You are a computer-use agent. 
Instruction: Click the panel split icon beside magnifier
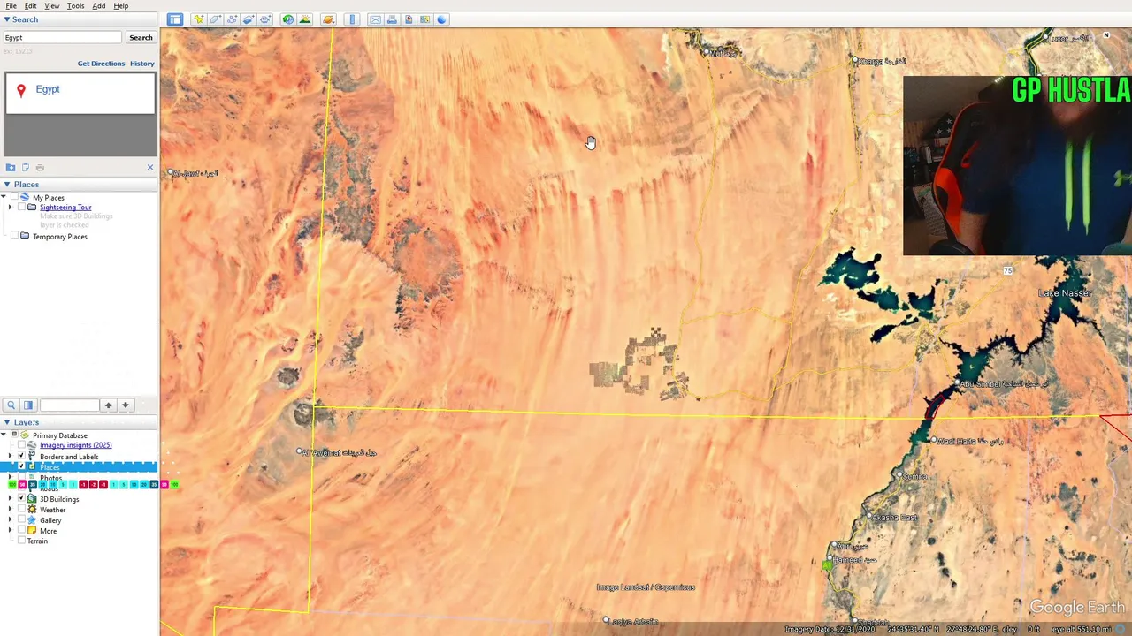pyautogui.click(x=27, y=405)
